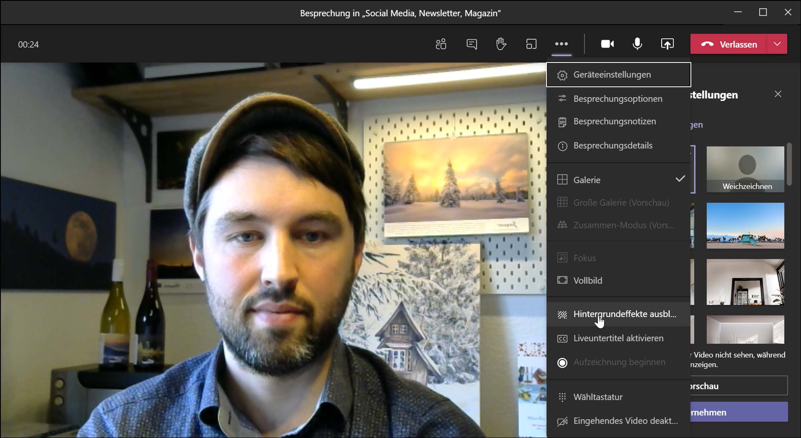Close the background settings panel
This screenshot has height=438, width=801.
pos(778,94)
